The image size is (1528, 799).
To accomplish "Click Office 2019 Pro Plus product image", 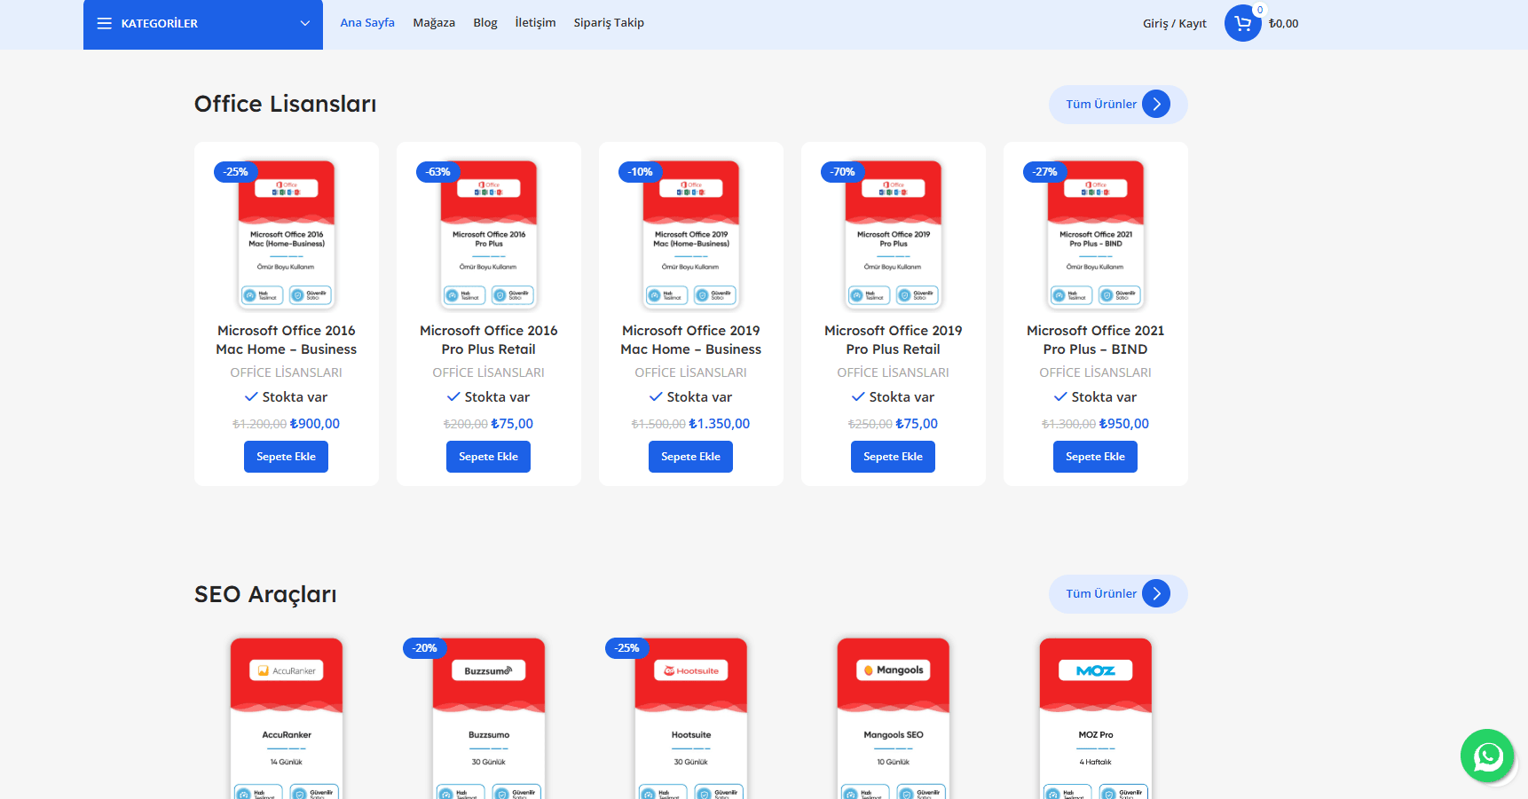I will [x=894, y=234].
